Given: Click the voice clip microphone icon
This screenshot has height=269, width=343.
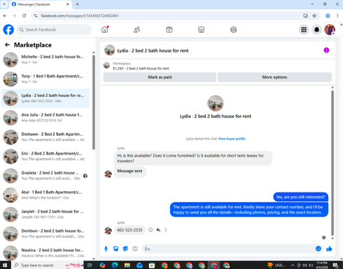Looking at the screenshot, I should pos(106,248).
